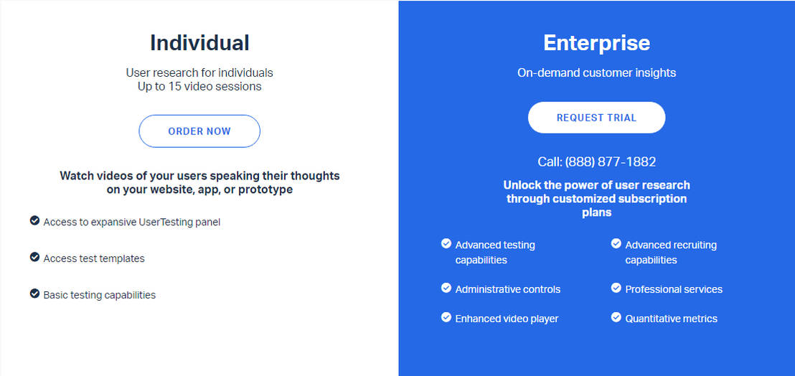Click checkmark icon beside Advanced recruiting capabilities
Image resolution: width=795 pixels, height=376 pixels.
(616, 244)
